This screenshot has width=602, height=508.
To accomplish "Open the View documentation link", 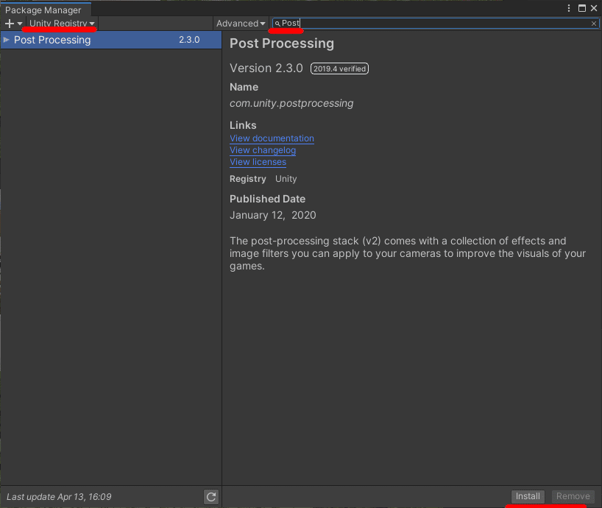I will (272, 138).
